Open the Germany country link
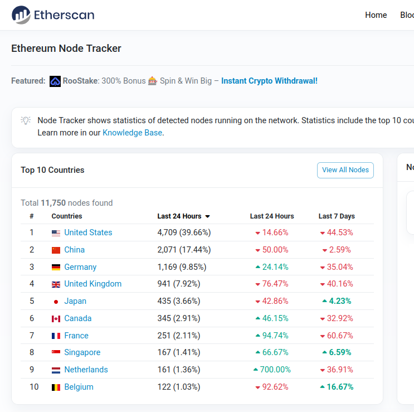The image size is (414, 412). (81, 267)
